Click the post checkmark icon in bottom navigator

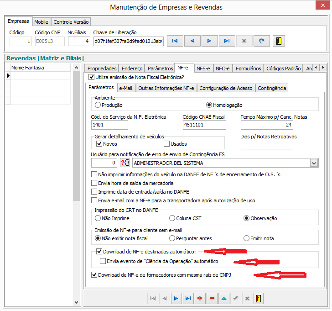click(x=235, y=299)
